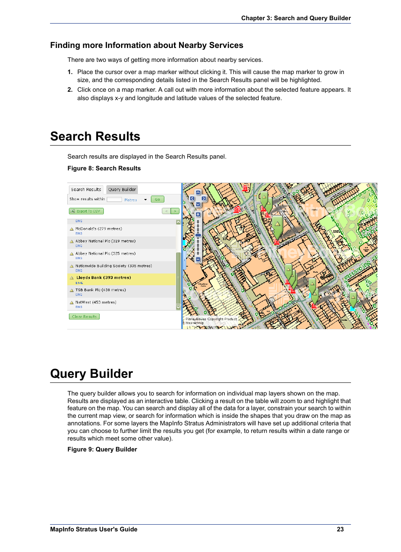The width and height of the screenshot is (401, 552).
Task: Click triangle icon beside McDonald's result
Action: [71, 229]
